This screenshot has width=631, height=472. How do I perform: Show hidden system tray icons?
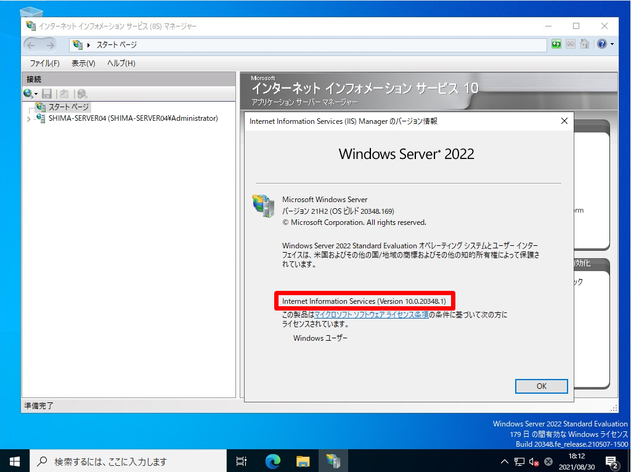pyautogui.click(x=504, y=462)
